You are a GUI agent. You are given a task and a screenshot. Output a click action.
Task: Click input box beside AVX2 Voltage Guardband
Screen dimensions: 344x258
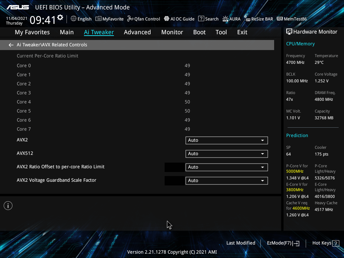click(x=175, y=180)
